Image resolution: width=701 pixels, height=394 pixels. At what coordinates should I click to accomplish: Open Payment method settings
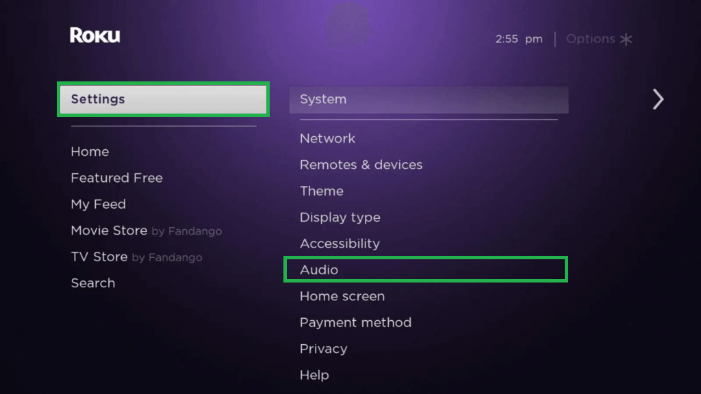[355, 323]
